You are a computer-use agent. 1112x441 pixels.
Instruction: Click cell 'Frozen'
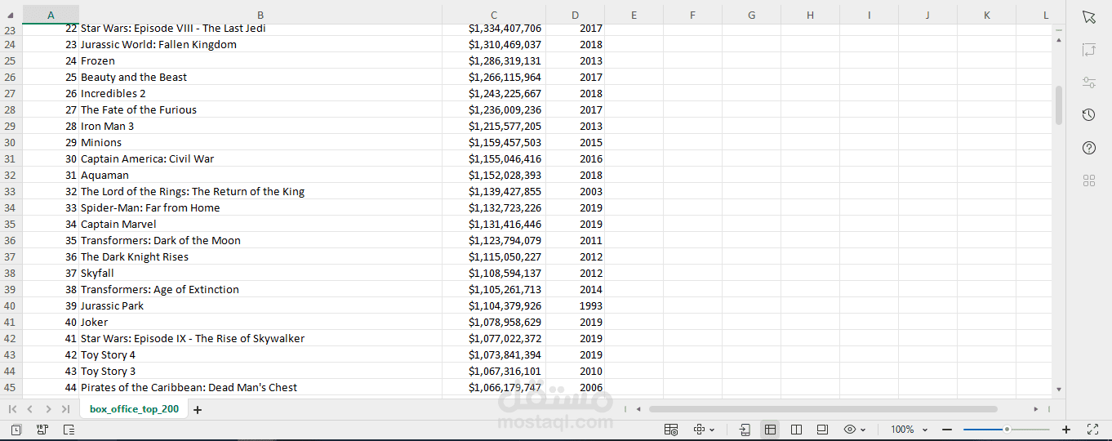(x=260, y=60)
